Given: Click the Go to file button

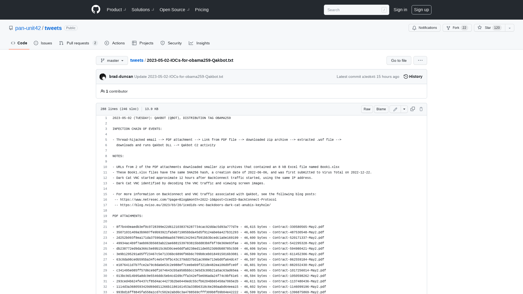Looking at the screenshot, I should (x=399, y=60).
